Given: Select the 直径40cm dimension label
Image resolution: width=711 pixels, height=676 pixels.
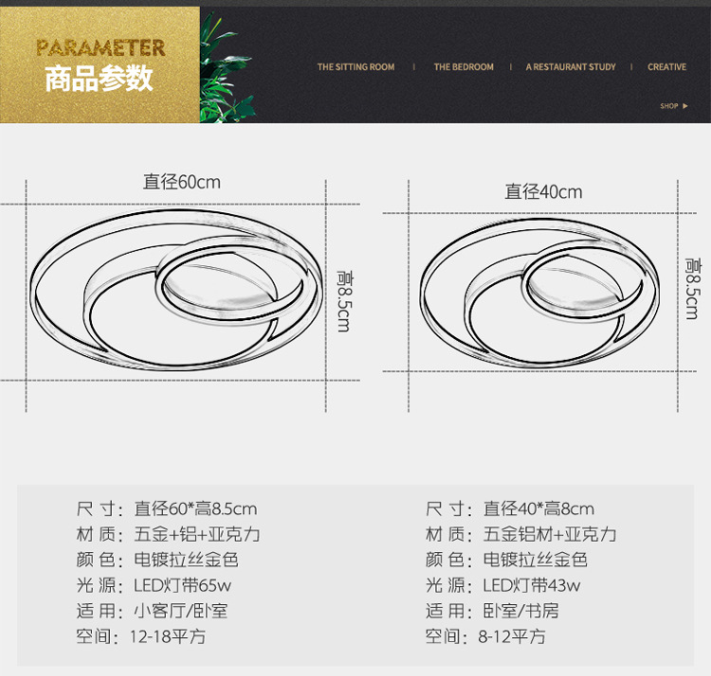Looking at the screenshot, I should (x=543, y=192).
